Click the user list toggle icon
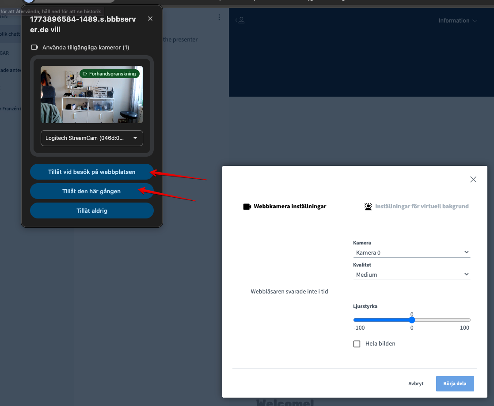Screen dimensions: 494x406 240,20
